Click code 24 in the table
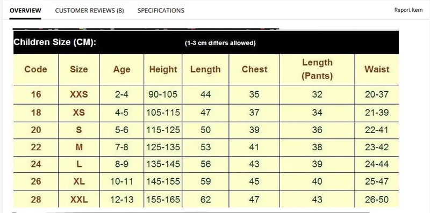 click(x=36, y=164)
